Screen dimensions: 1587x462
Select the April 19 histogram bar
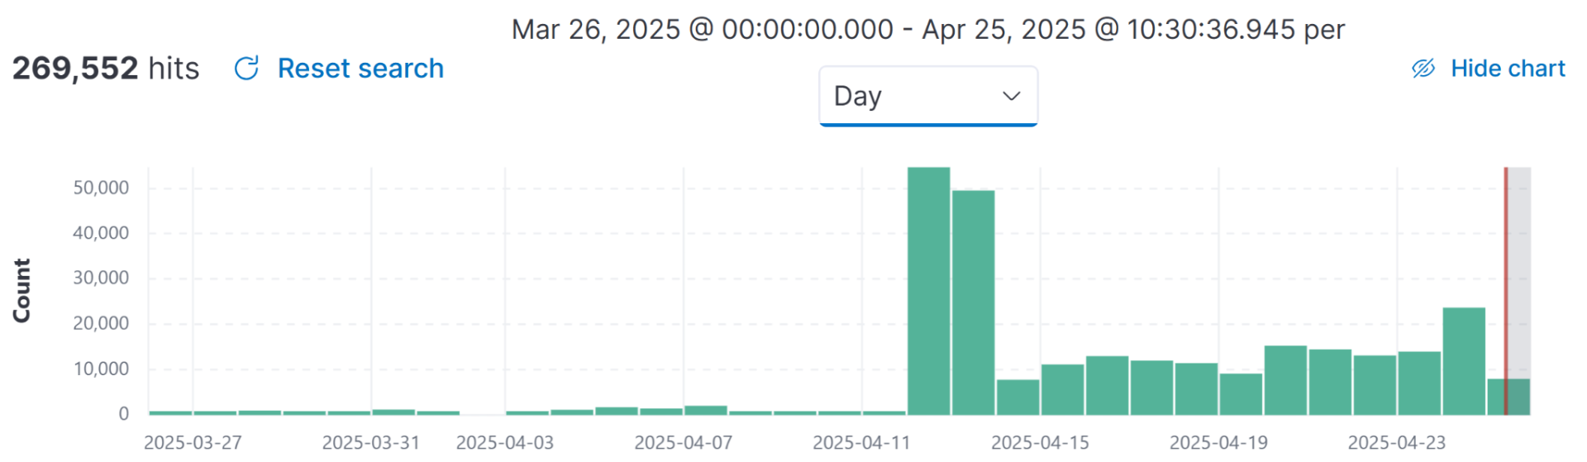pyautogui.click(x=1241, y=394)
